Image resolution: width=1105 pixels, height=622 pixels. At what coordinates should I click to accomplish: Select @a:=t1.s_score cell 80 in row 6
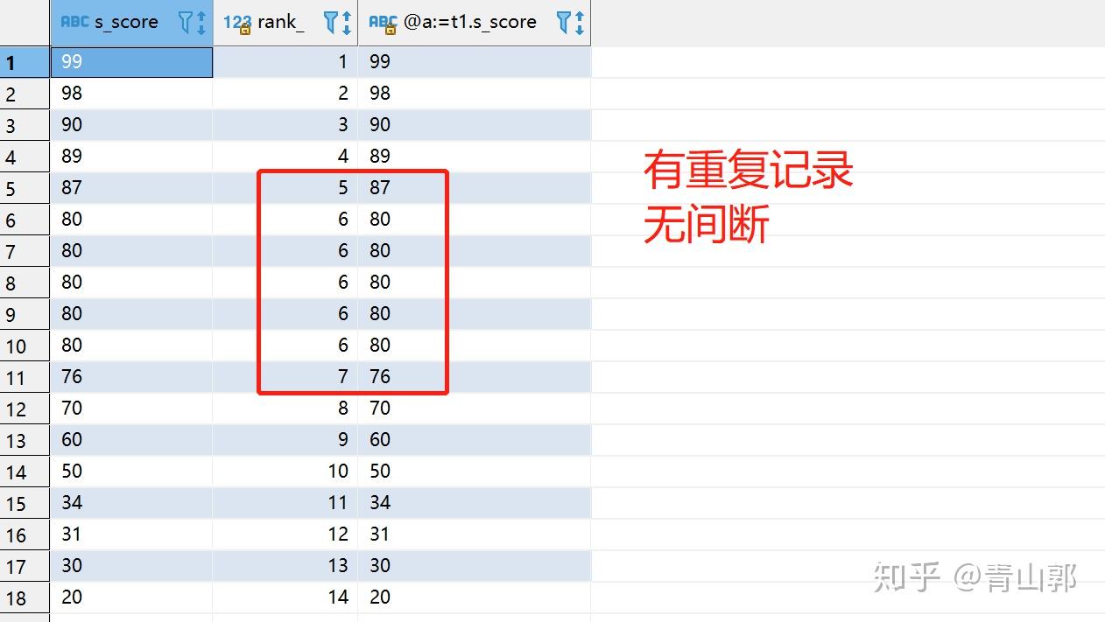[475, 220]
